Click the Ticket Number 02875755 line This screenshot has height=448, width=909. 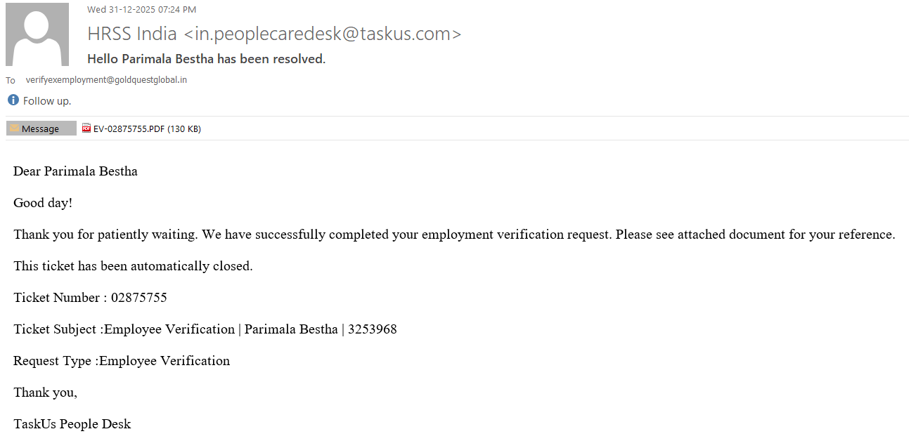[x=90, y=298]
